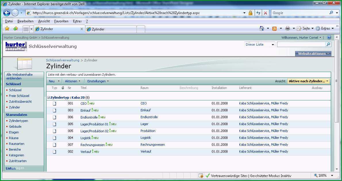Screen dimensions: 342x181
Task: Click document icon in row Rechnungswesen
Action: (55, 145)
